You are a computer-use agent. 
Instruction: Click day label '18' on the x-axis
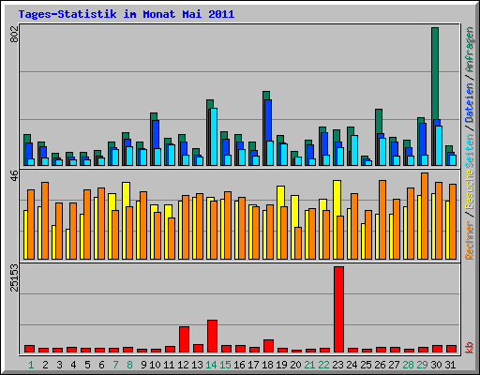[267, 365]
